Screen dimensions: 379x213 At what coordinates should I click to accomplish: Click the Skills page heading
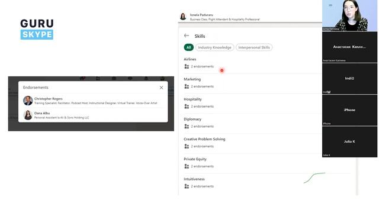point(200,36)
